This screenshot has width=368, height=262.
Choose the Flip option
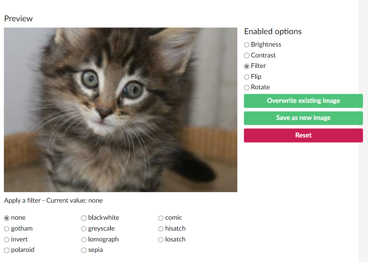click(x=247, y=77)
